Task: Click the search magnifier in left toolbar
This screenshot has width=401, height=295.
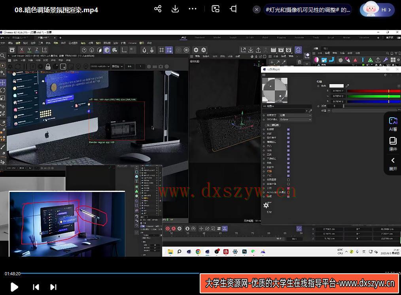Action: (2, 56)
